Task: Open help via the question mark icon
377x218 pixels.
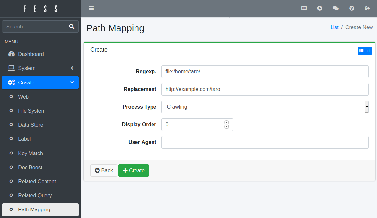Action: click(x=352, y=8)
